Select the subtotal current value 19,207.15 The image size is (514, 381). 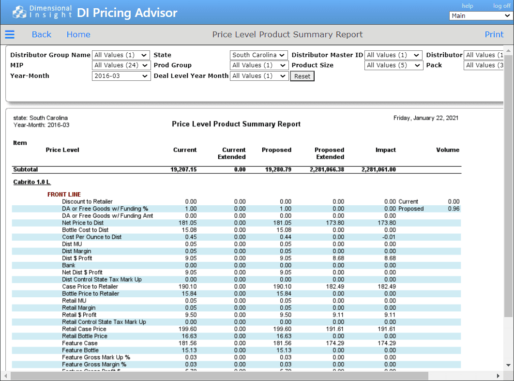pos(183,169)
